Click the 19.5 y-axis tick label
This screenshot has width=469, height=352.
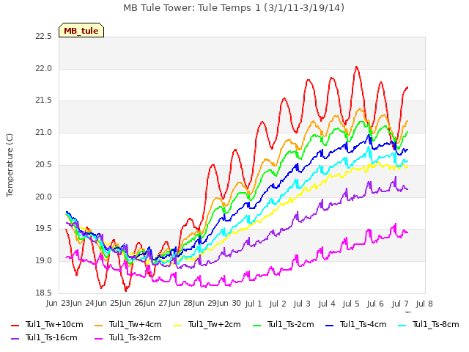tap(44, 229)
